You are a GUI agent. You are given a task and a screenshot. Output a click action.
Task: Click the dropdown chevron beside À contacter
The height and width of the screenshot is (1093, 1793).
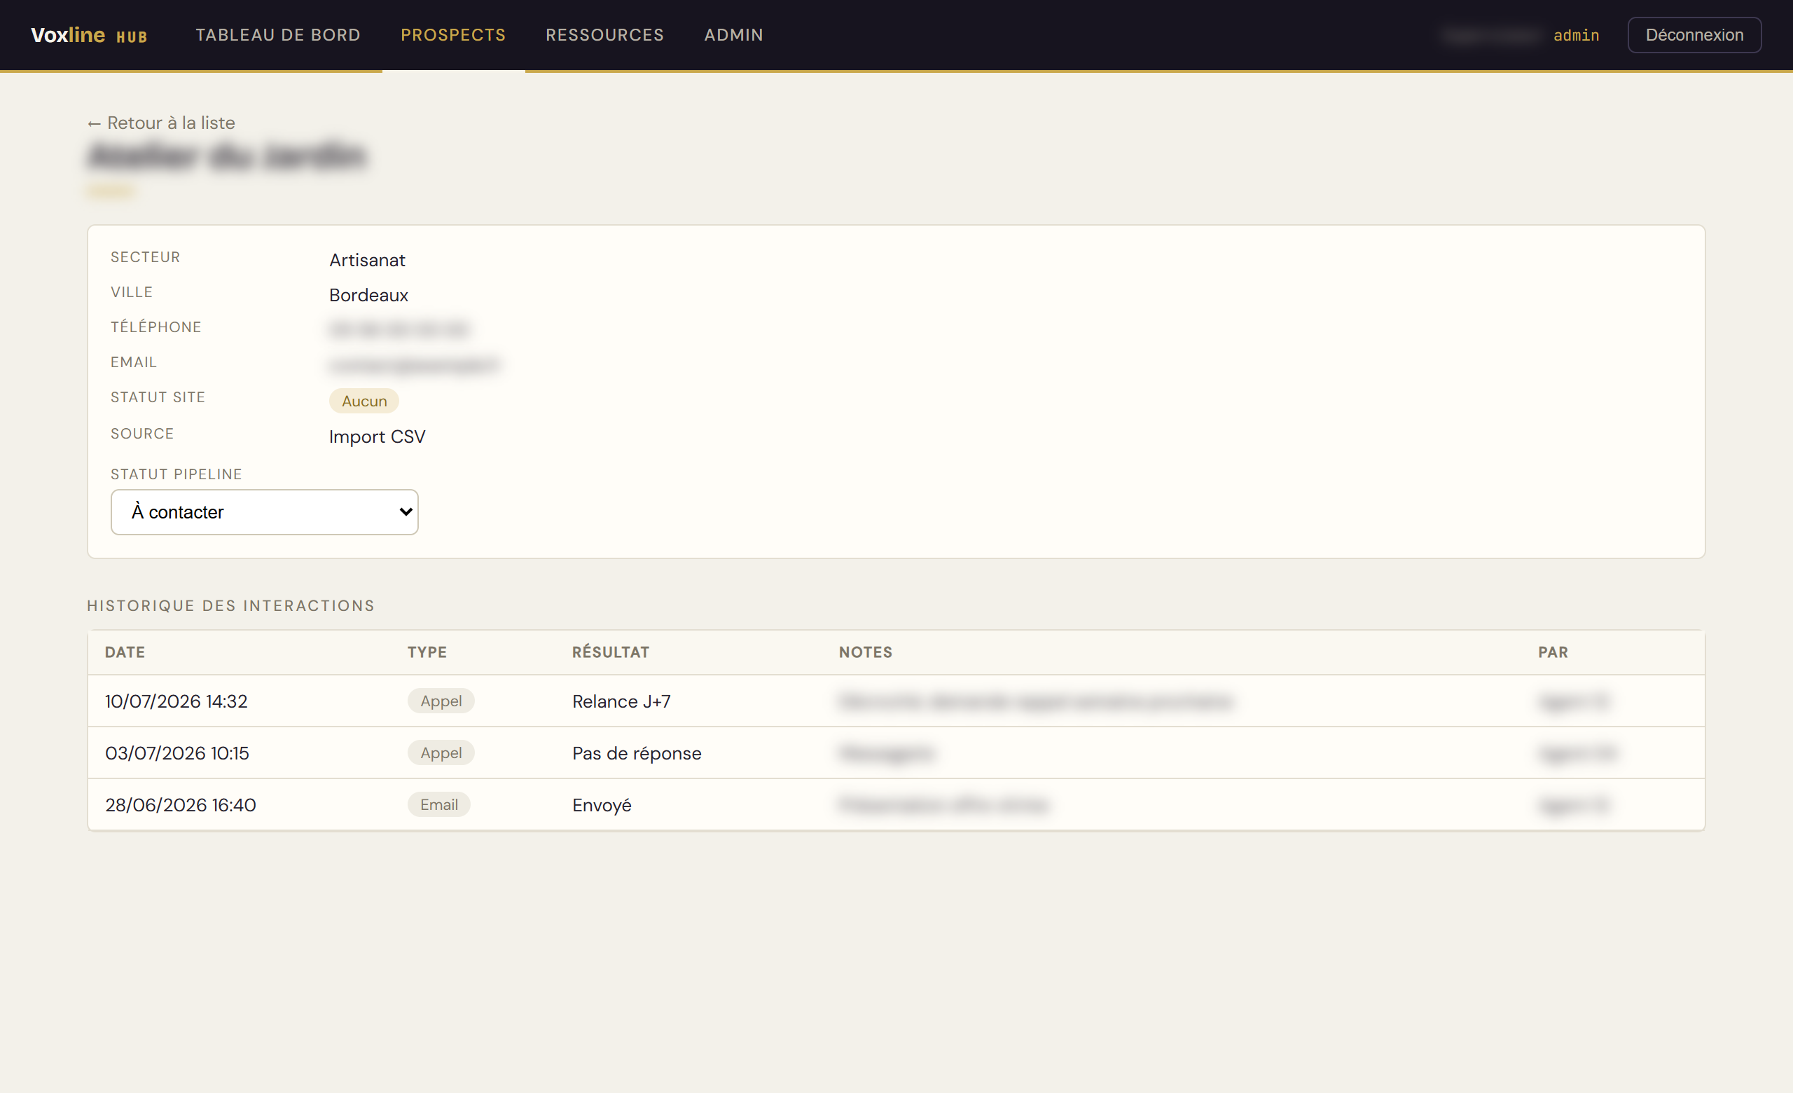(406, 512)
